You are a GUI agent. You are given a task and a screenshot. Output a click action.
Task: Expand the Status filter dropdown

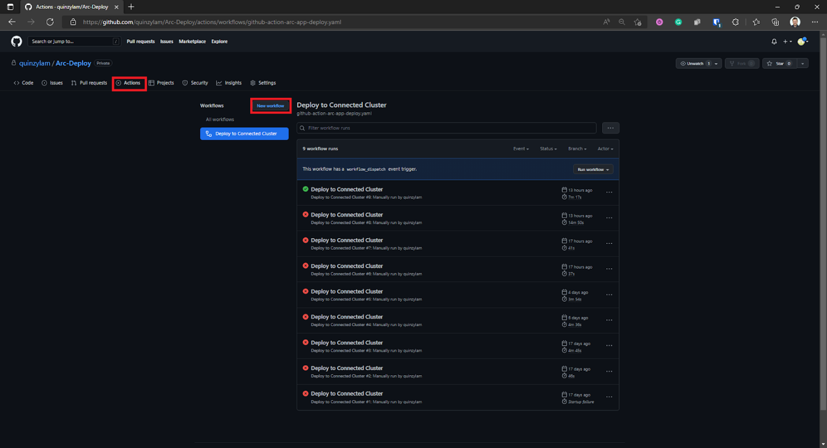click(x=548, y=149)
